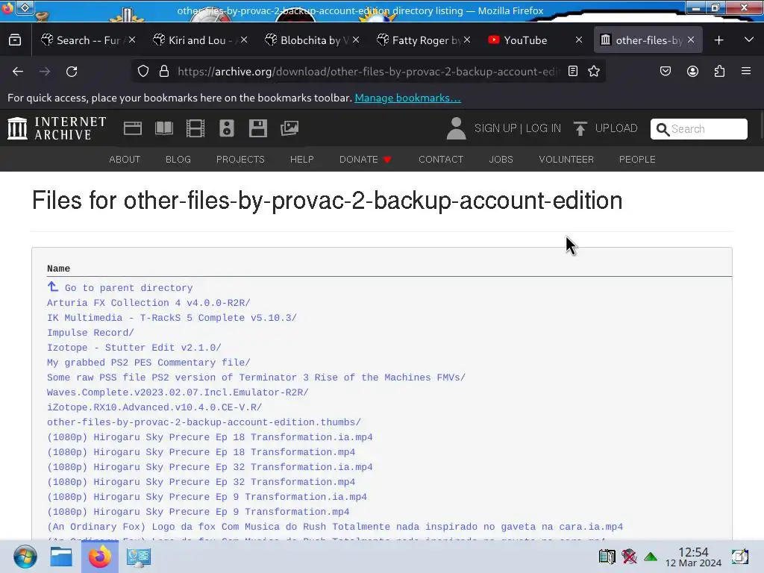Open the DONATE menu item
Screen dimensions: 764x573
[366, 160]
